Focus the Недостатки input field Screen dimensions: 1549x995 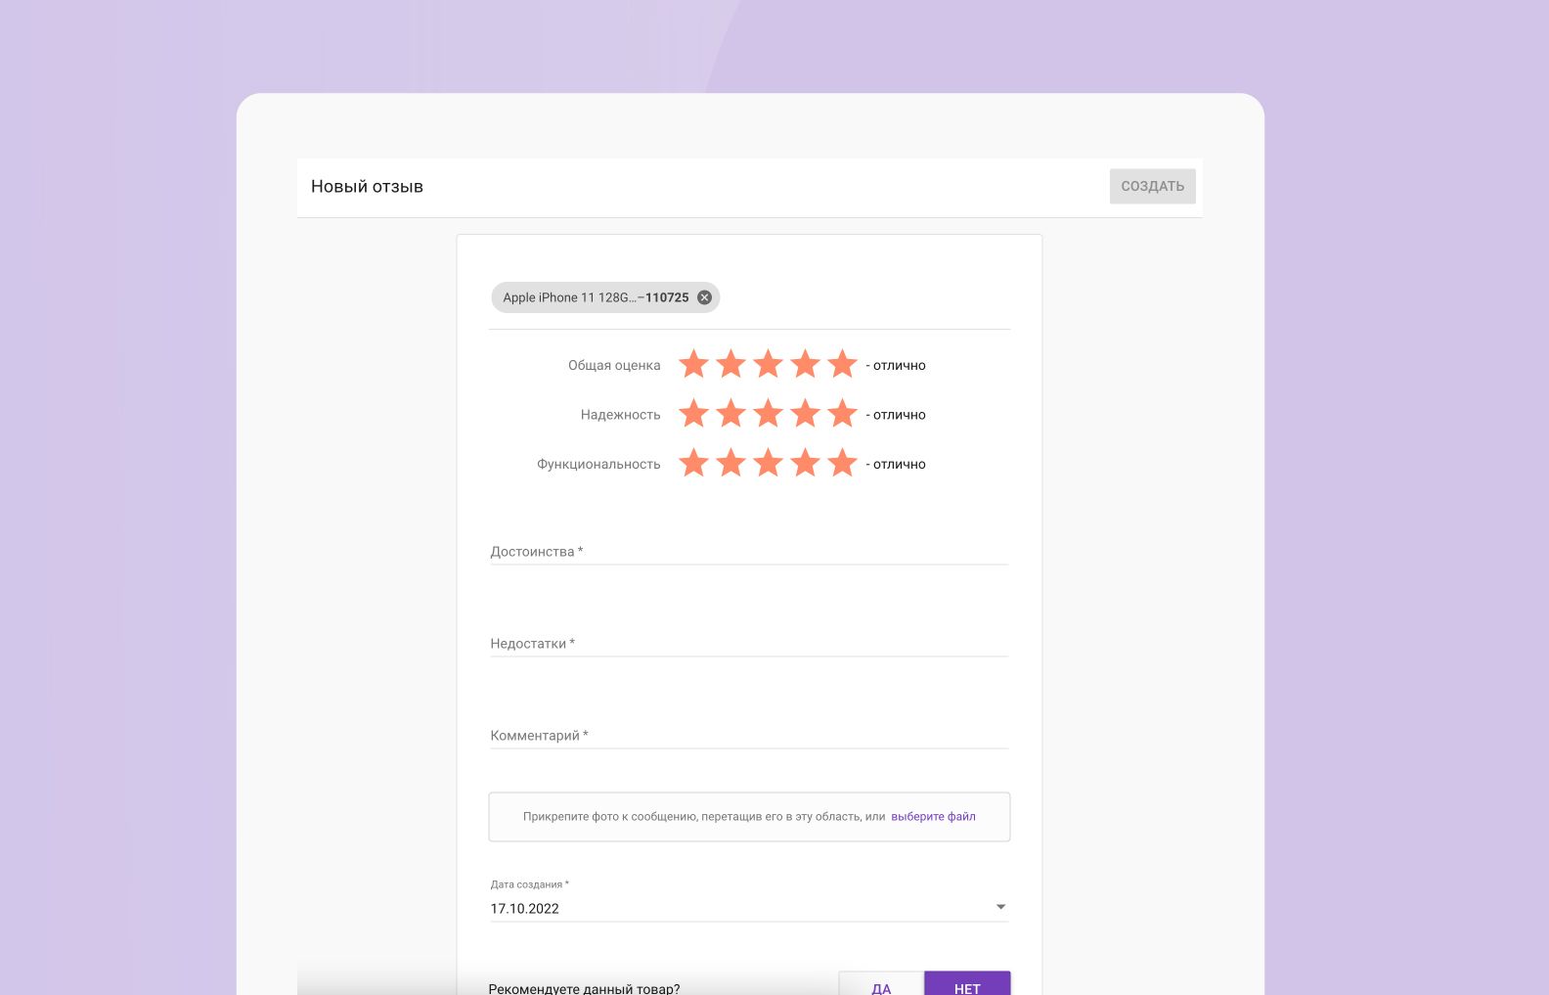pos(748,644)
